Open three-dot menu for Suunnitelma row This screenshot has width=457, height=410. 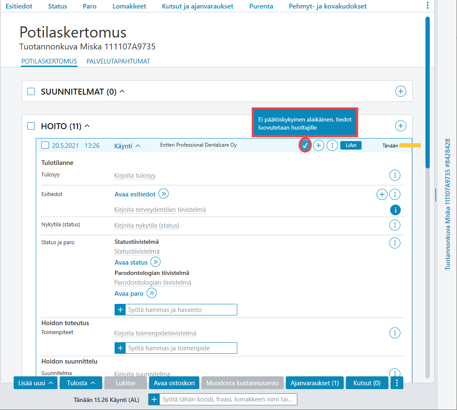395,372
